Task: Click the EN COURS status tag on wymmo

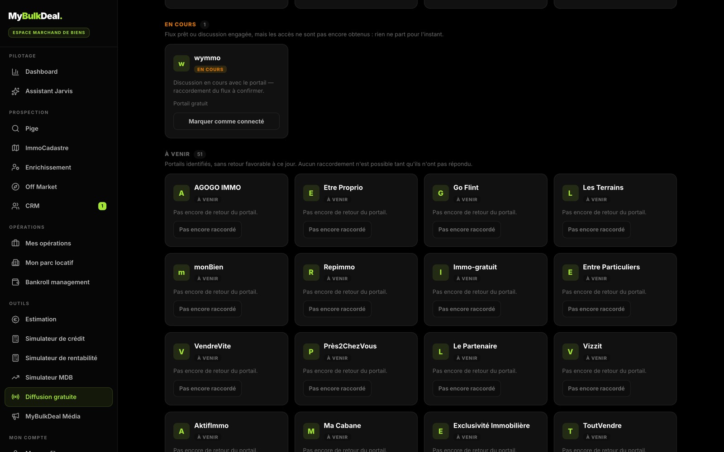Action: 210,70
